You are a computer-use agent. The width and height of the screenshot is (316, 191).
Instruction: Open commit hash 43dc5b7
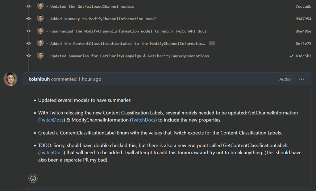coord(303,56)
